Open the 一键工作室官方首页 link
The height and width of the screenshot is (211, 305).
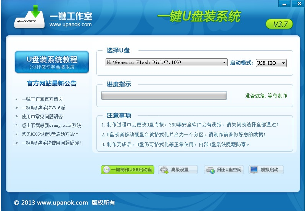click(x=42, y=99)
